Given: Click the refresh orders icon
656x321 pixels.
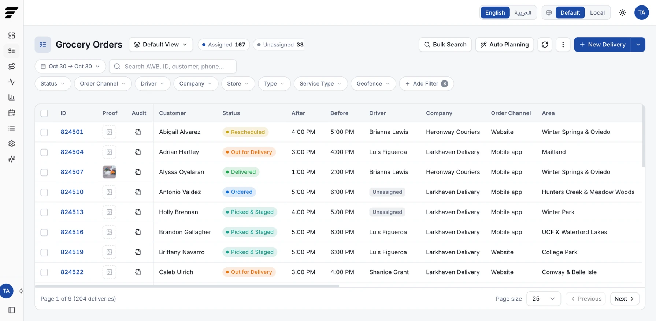Looking at the screenshot, I should (545, 45).
